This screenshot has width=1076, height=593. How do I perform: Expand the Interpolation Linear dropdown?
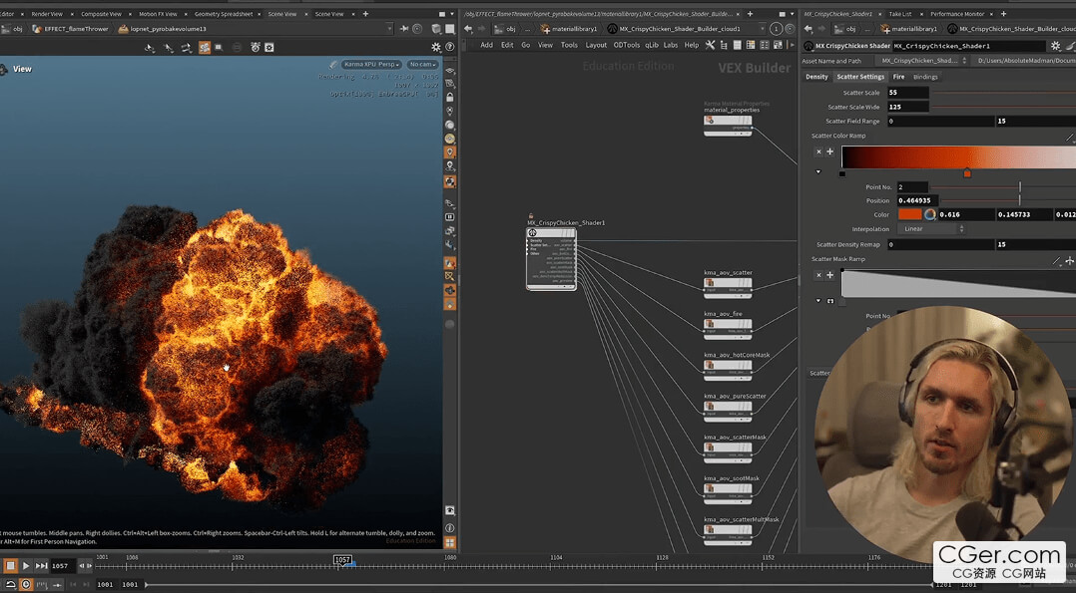(932, 229)
